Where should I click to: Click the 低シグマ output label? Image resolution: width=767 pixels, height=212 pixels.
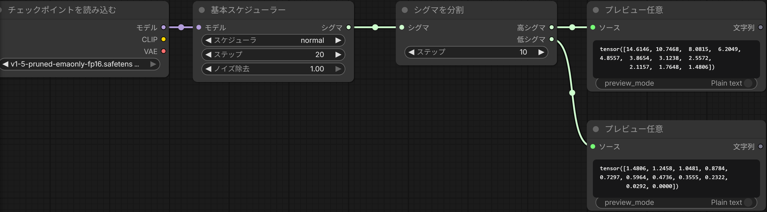[531, 39]
